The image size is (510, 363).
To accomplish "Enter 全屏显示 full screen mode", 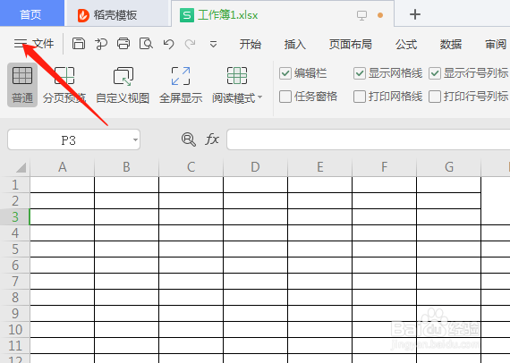I will click(x=181, y=85).
